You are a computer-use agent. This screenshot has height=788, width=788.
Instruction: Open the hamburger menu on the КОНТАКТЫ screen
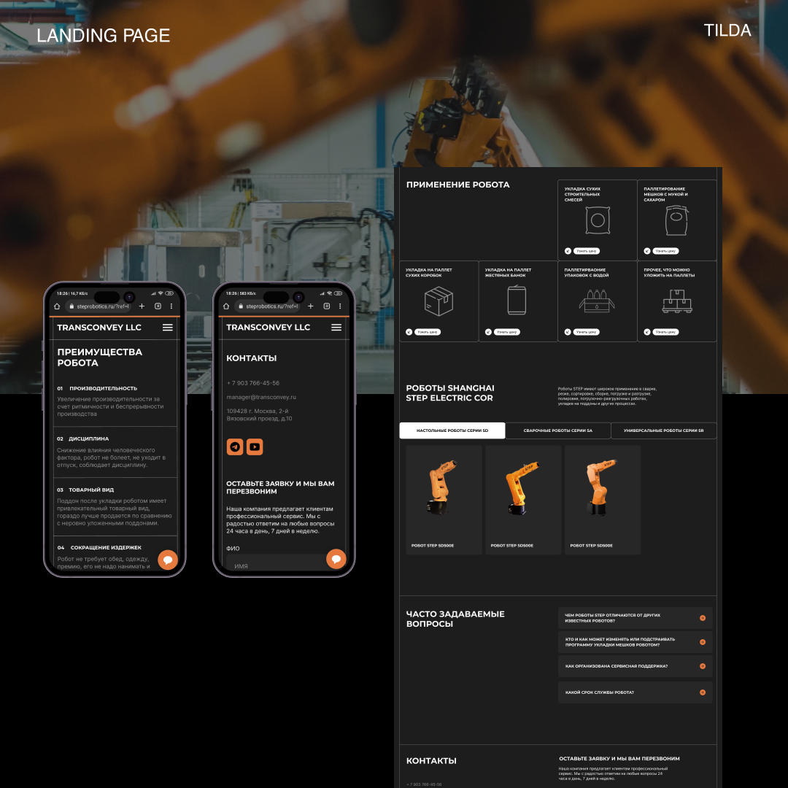coord(336,327)
